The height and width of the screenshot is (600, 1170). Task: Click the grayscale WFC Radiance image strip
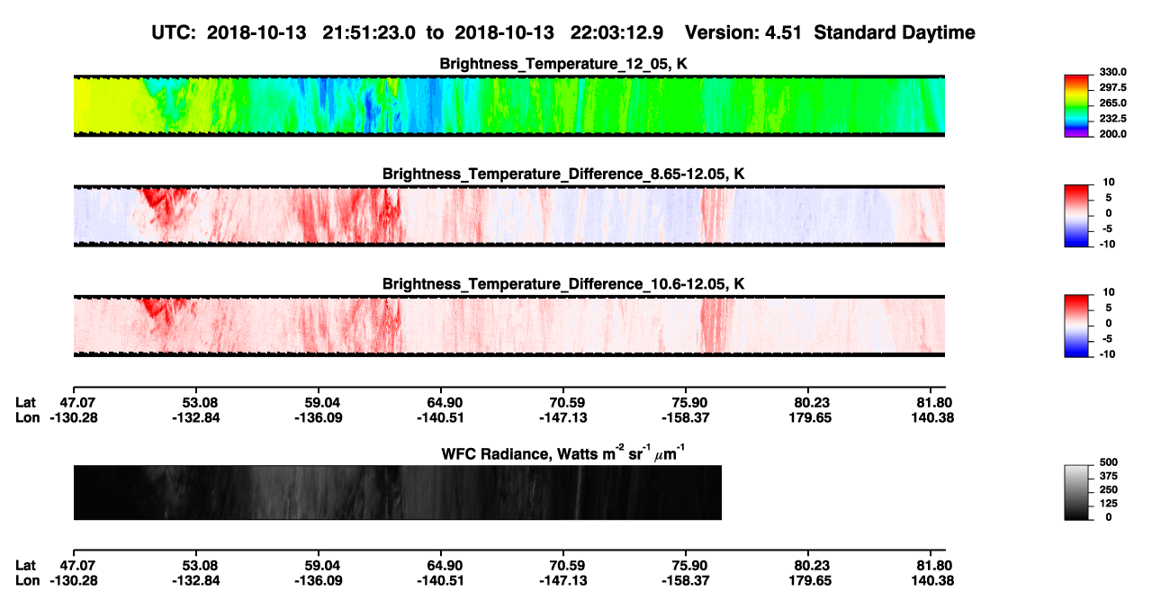[397, 493]
